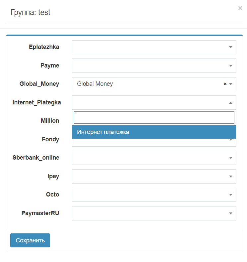This screenshot has width=247, height=262.
Task: Click the Sberbank_online dropdown arrow
Action: coord(231,158)
